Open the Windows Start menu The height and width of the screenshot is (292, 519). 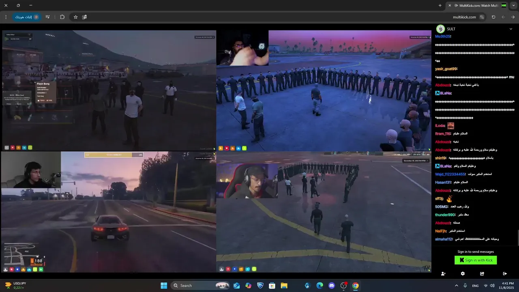tap(164, 286)
